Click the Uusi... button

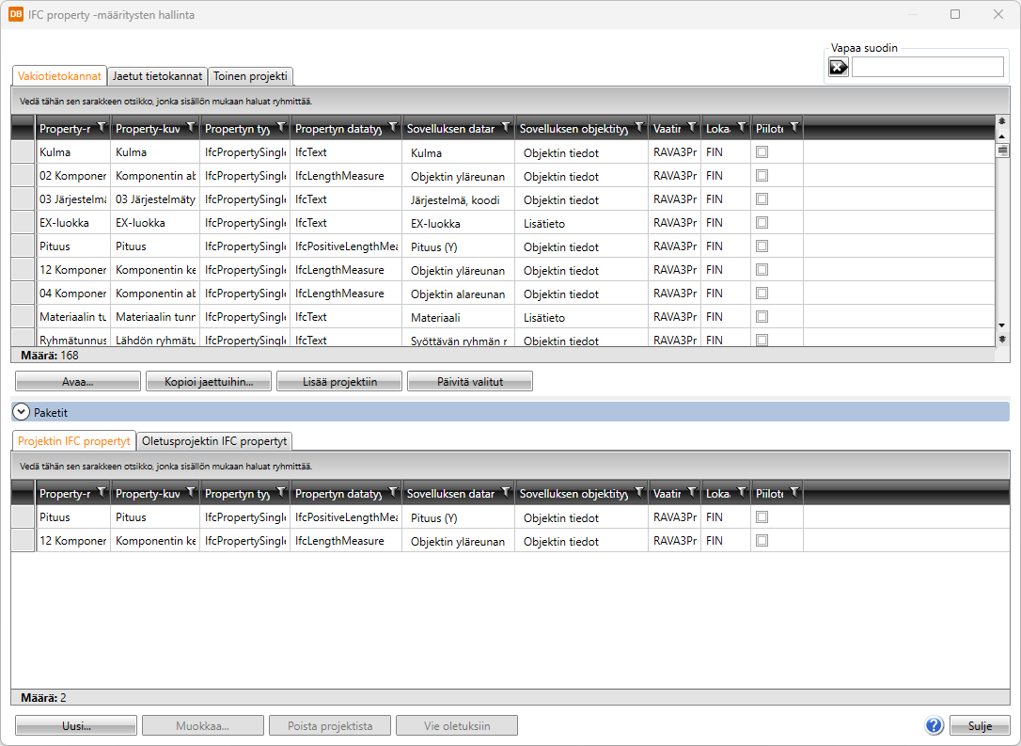(x=76, y=726)
